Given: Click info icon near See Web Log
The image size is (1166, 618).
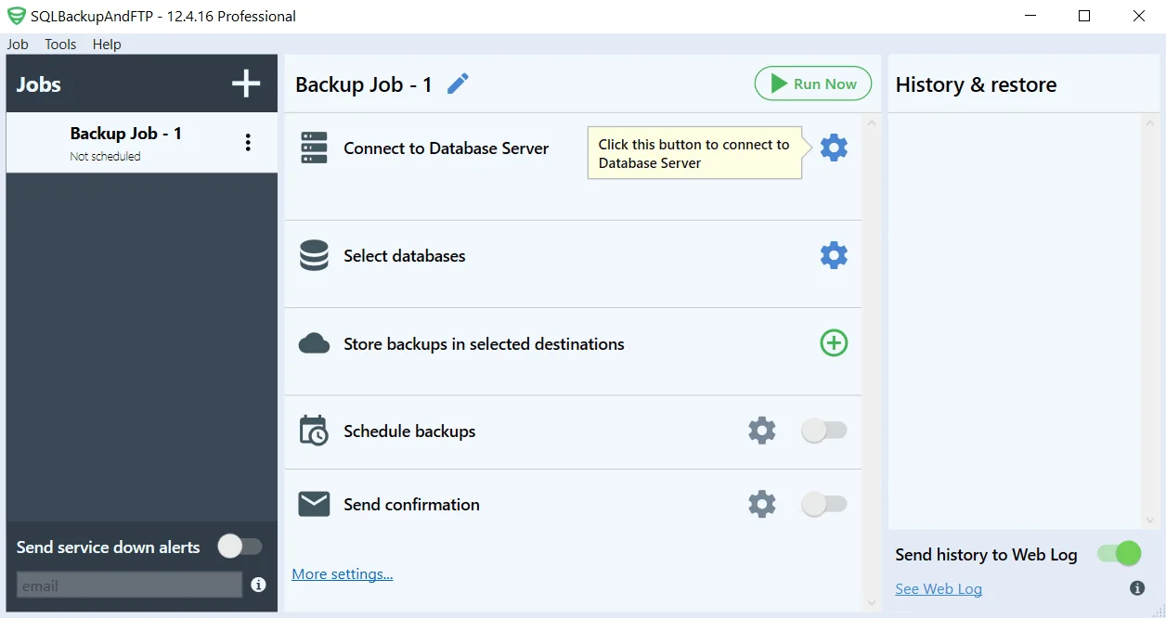Looking at the screenshot, I should pos(1136,587).
